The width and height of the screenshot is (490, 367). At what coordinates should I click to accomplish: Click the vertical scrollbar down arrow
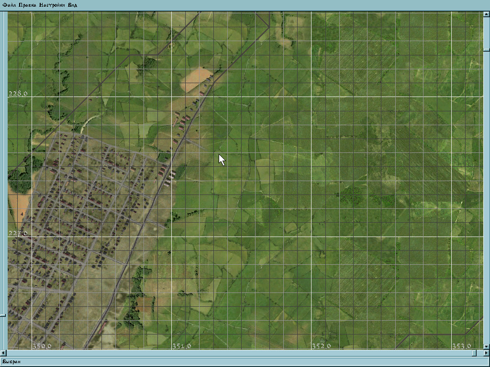coord(487,347)
